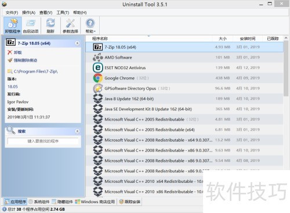Select the AMD Software icon
The image size is (290, 213).
point(98,57)
